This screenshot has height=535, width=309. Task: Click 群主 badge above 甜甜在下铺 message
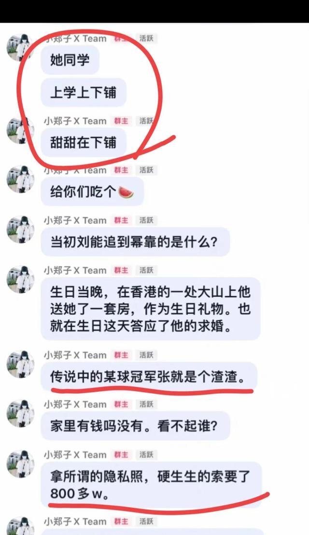point(121,121)
